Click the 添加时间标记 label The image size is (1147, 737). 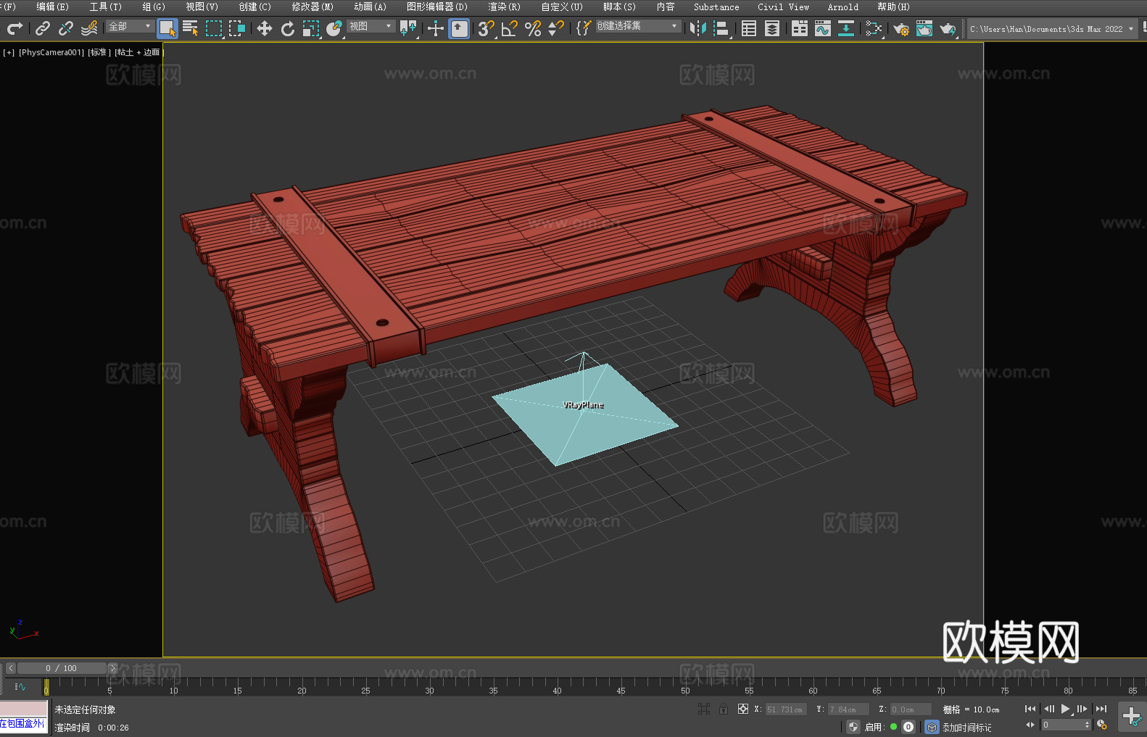(x=967, y=727)
